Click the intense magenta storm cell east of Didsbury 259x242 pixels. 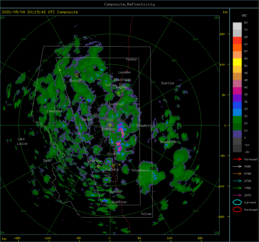(x=121, y=130)
